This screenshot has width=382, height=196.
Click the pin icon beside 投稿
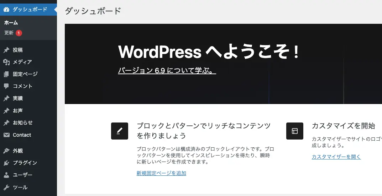[6, 50]
